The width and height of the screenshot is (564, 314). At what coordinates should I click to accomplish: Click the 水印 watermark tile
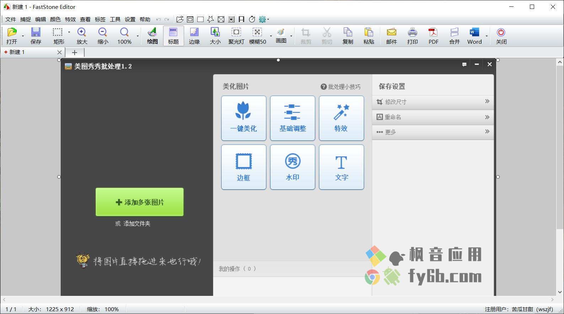click(292, 167)
